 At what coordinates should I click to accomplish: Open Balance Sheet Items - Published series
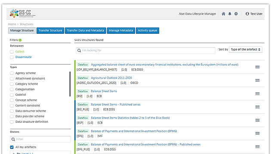pos(116,104)
